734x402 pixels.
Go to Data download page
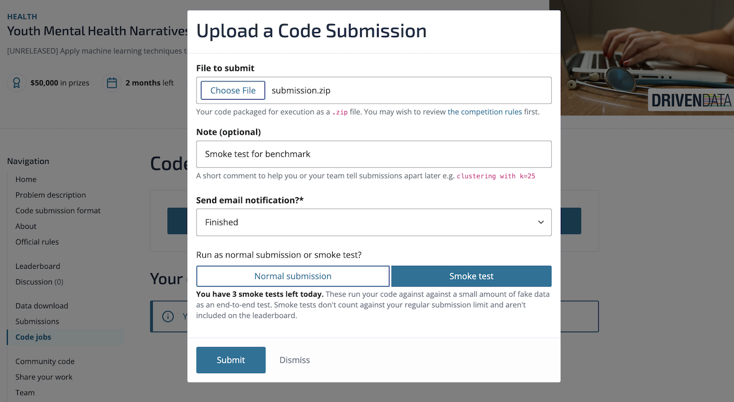point(41,306)
